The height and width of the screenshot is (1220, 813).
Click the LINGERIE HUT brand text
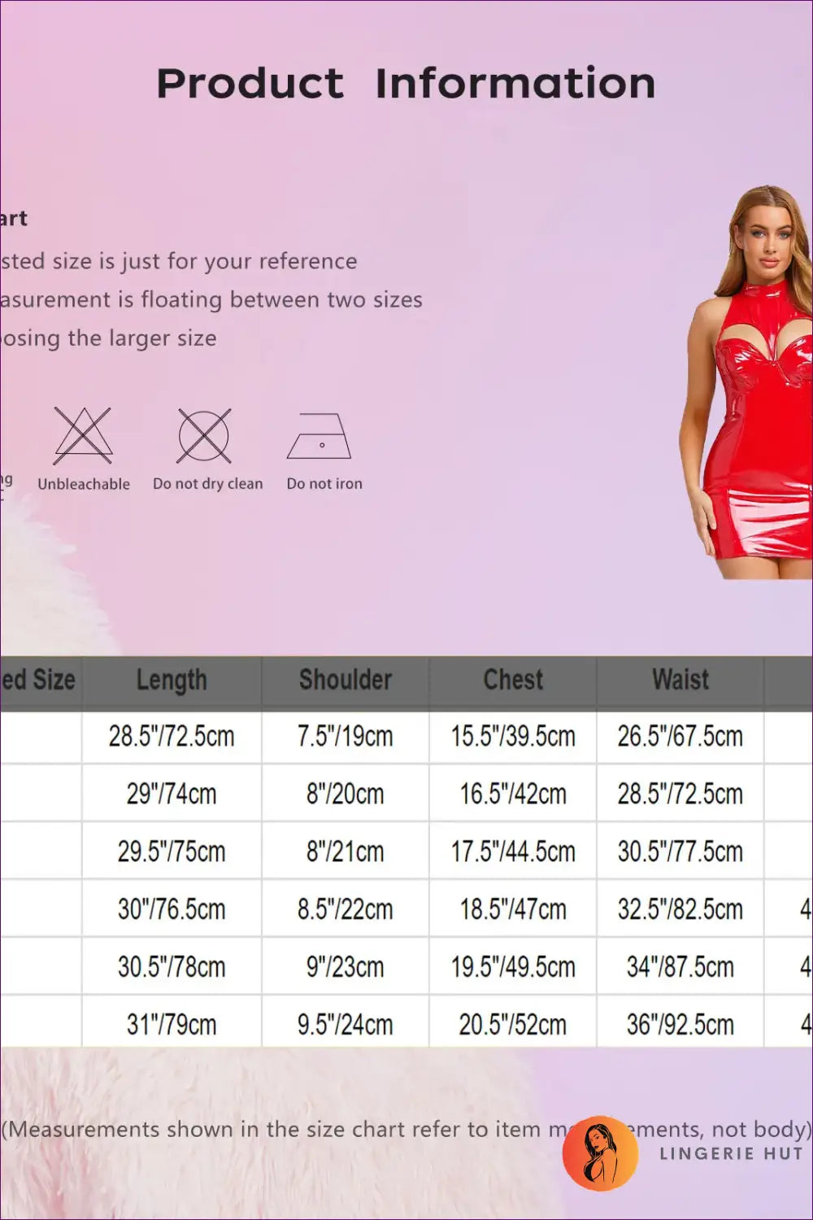click(731, 1153)
